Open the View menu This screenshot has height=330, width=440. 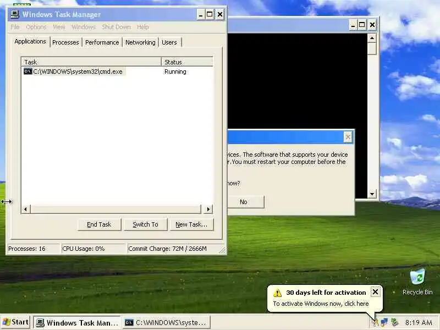tap(59, 27)
